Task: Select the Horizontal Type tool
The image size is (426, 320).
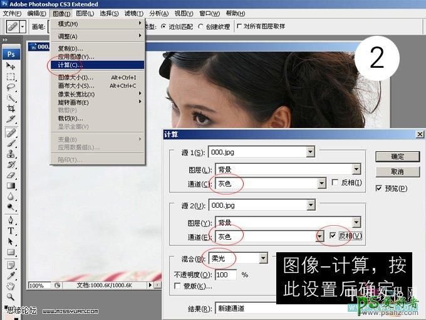Action: [x=11, y=230]
